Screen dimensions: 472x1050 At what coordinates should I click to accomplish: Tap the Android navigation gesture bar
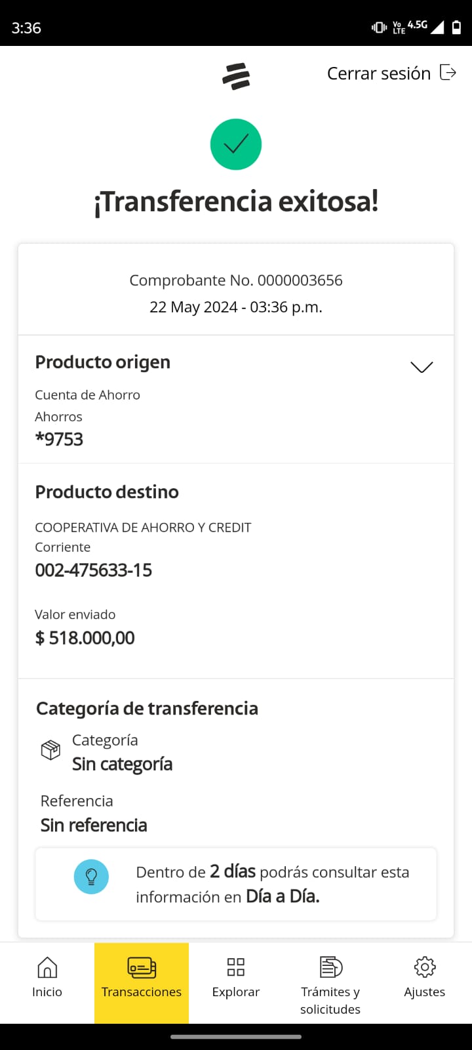(236, 1037)
